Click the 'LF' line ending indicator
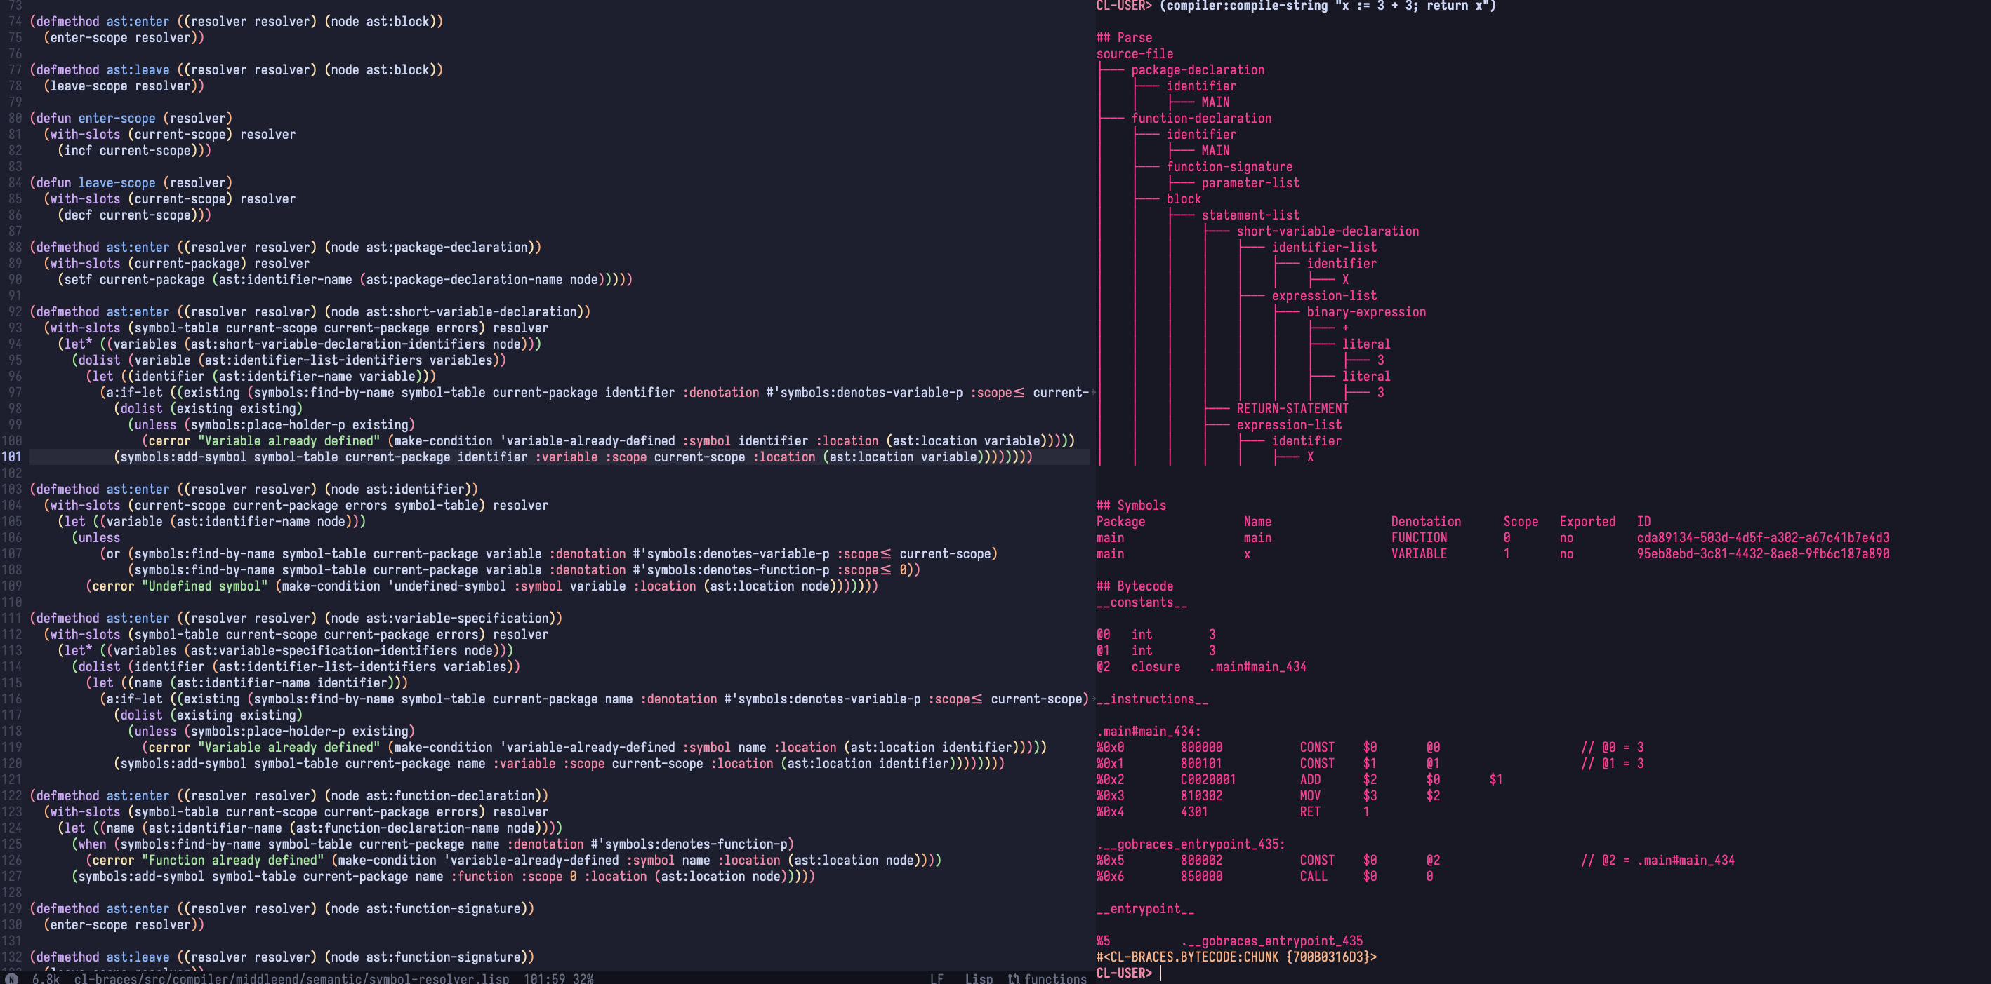Screen dimensions: 1991x984 click(x=937, y=978)
